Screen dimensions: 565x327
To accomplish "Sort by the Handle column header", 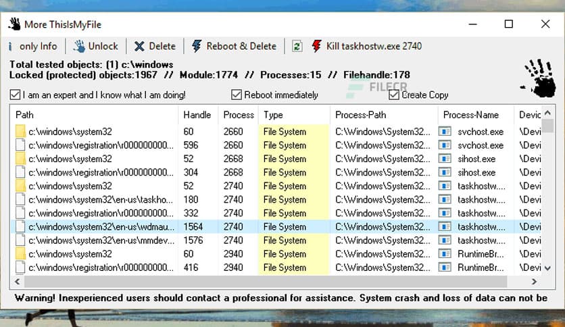I will coord(198,115).
